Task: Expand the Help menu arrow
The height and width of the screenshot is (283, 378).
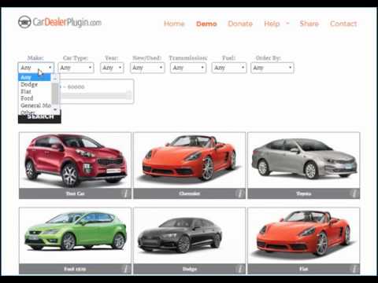Action: pos(287,24)
